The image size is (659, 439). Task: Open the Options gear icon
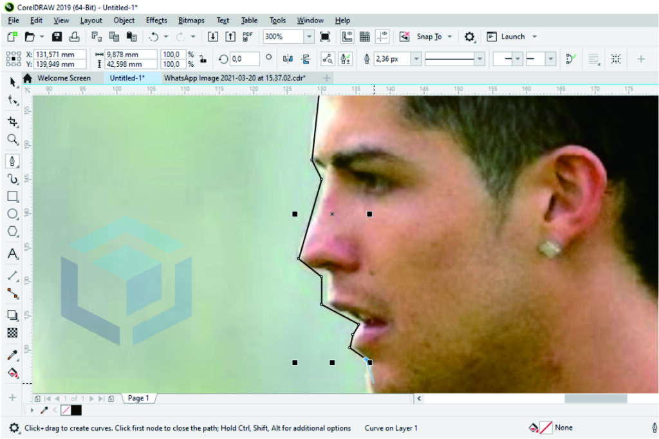point(469,37)
